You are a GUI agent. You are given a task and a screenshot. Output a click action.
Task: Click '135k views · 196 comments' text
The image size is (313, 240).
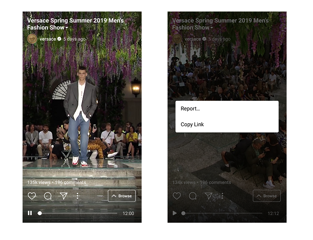click(57, 182)
